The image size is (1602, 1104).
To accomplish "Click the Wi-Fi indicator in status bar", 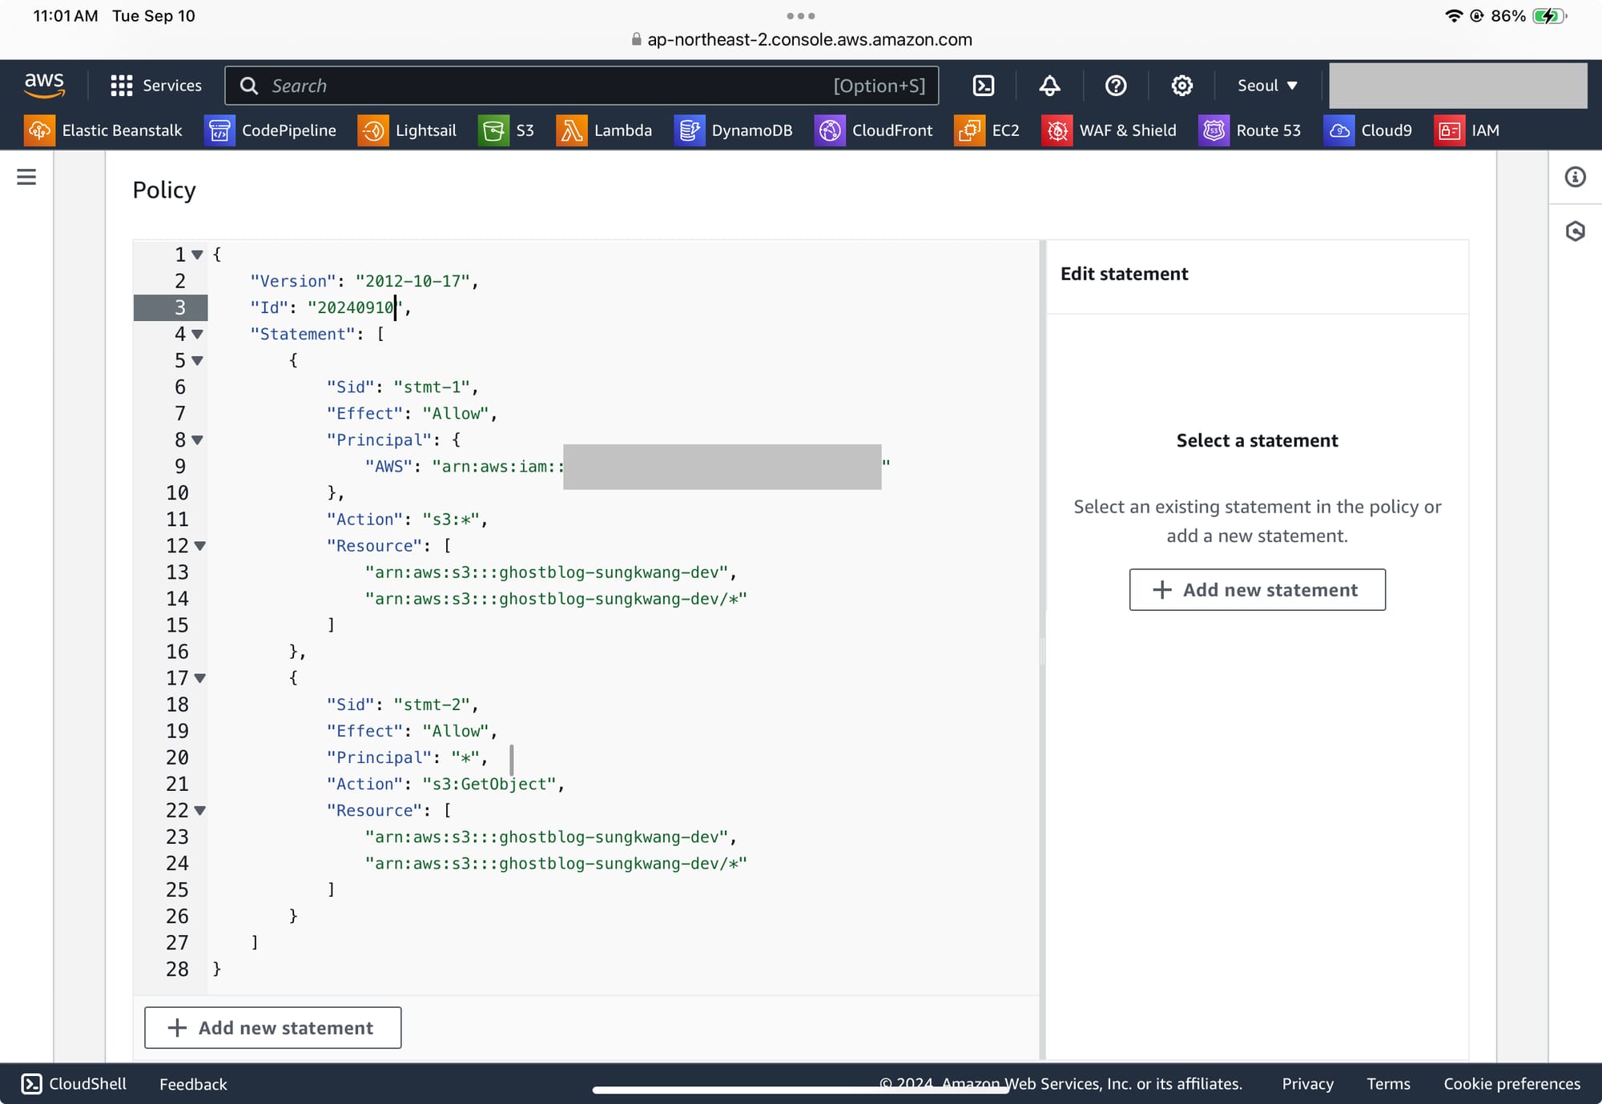I will pos(1454,16).
